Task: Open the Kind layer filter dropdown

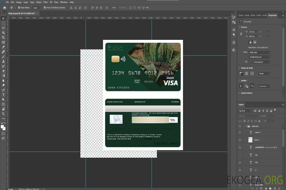Action: click(x=245, y=111)
